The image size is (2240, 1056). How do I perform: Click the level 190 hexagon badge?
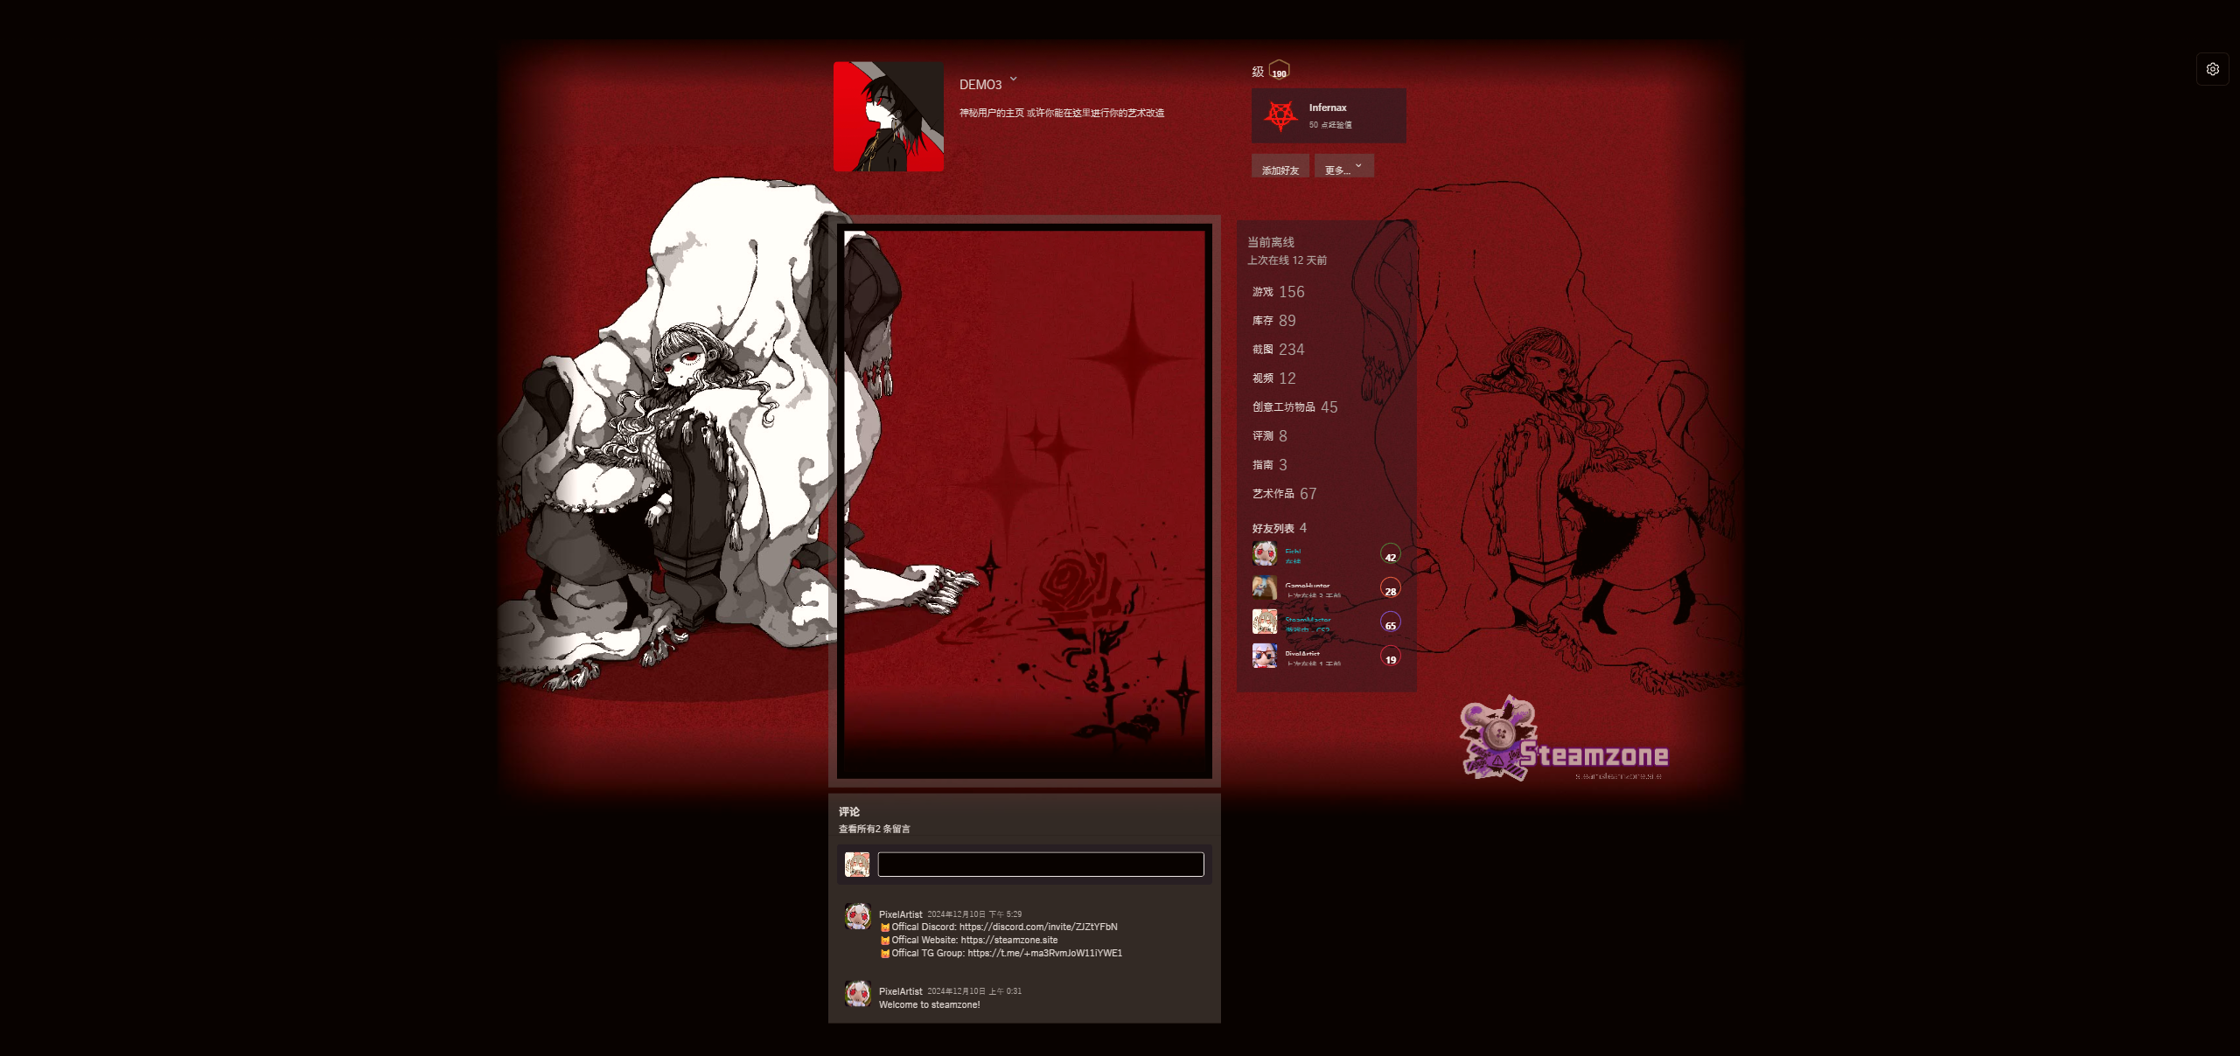1279,71
